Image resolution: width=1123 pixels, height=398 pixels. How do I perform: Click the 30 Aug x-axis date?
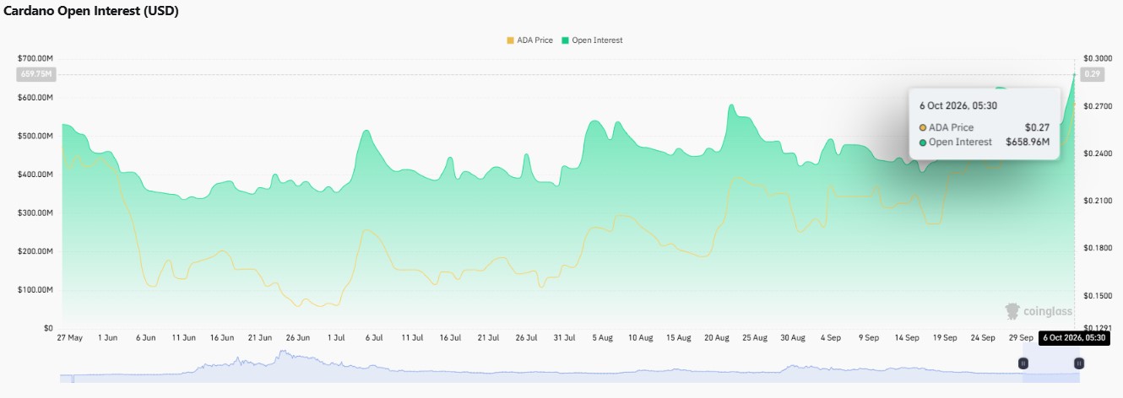click(x=792, y=337)
